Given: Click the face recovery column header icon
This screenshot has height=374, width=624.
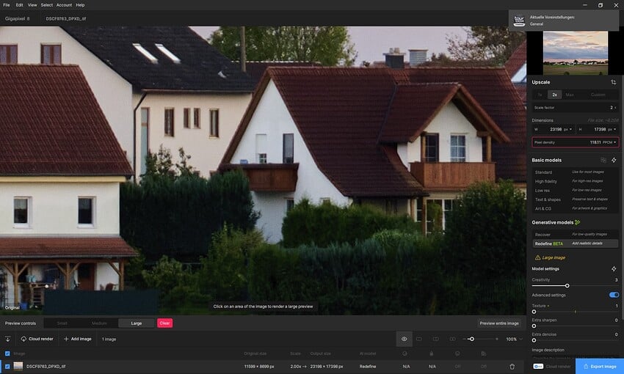Looking at the screenshot, I should 404,353.
